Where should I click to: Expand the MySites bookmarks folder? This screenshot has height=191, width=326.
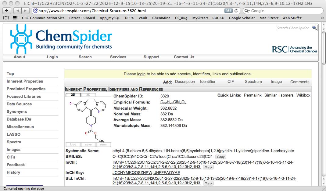[x=200, y=18]
